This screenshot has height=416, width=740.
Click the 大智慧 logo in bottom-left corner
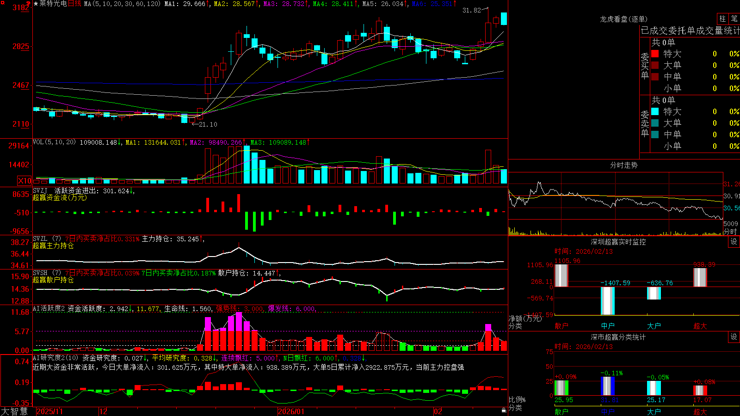click(x=14, y=411)
